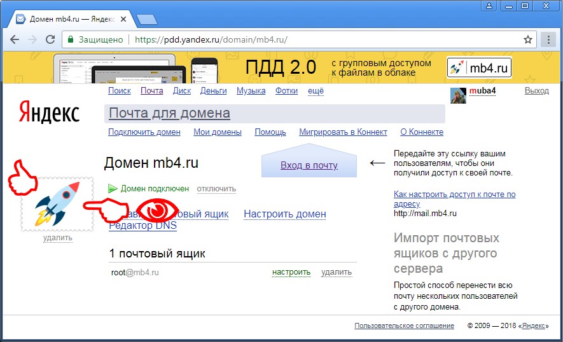Click the browser forward arrow
The height and width of the screenshot is (342, 563).
(32, 39)
